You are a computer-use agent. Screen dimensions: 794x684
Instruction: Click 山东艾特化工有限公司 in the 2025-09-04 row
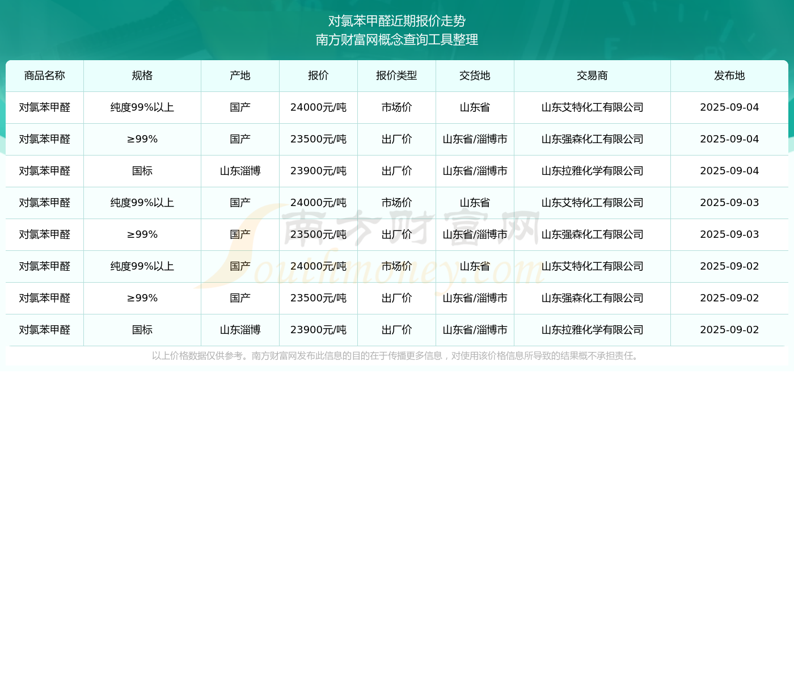pyautogui.click(x=592, y=107)
